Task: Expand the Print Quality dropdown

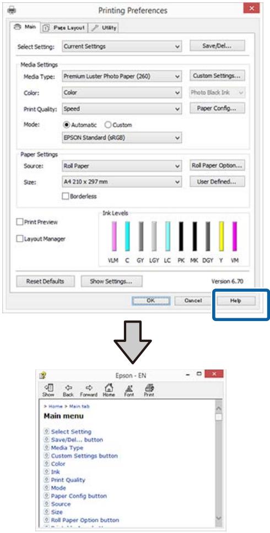Action: [122, 109]
